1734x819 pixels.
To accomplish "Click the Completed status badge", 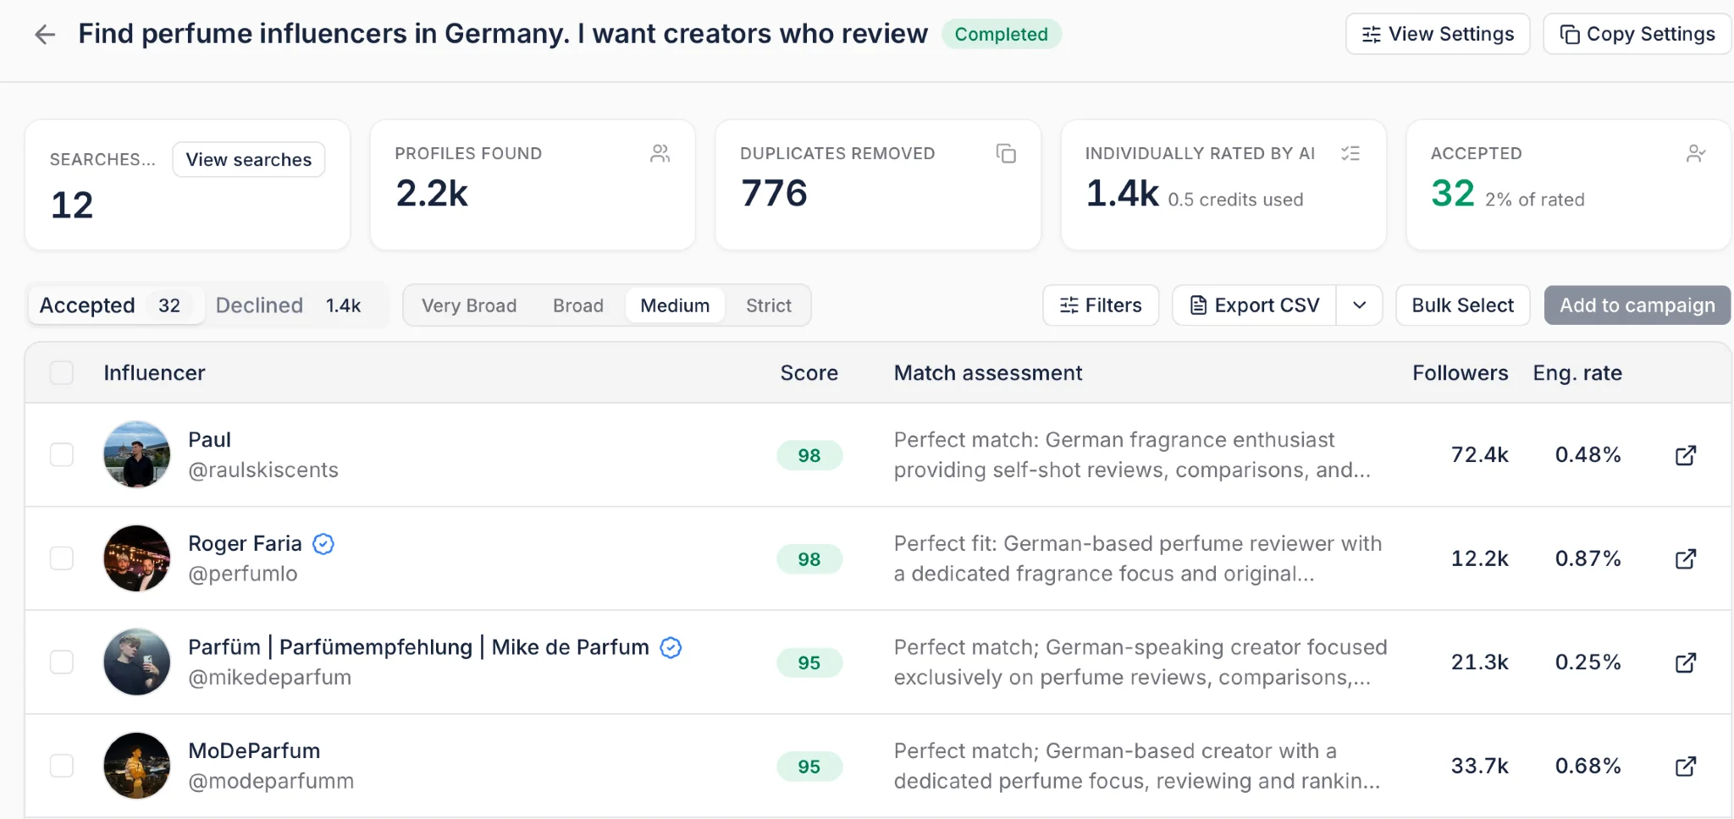I will [x=1002, y=34].
